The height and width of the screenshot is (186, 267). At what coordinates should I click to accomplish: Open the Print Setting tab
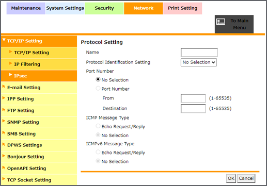tap(182, 8)
